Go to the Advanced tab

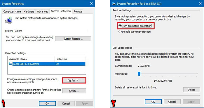(x=43, y=11)
